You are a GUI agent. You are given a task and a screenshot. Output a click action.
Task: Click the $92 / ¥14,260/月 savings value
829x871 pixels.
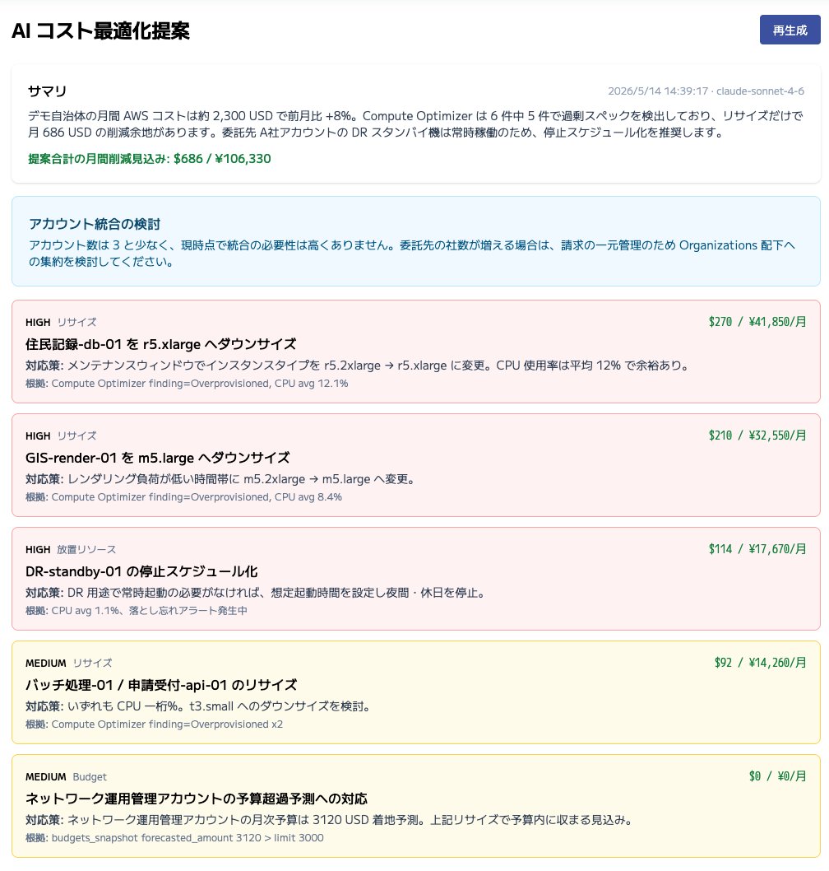pos(760,663)
